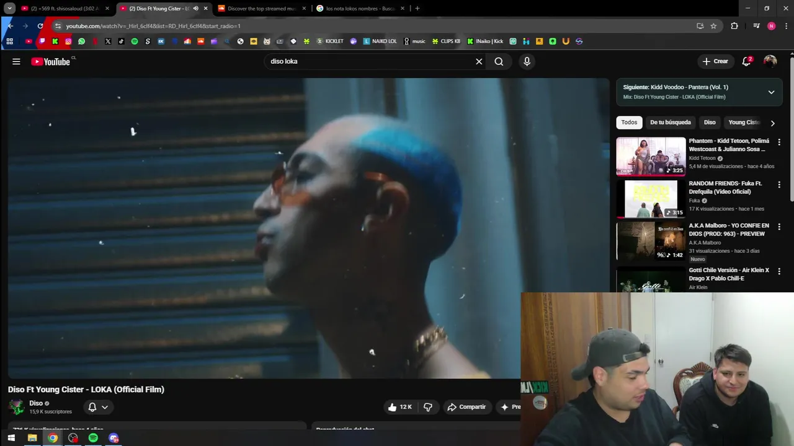Open 'INaiko | Kick' bookmark
The width and height of the screenshot is (794, 446).
coord(485,42)
